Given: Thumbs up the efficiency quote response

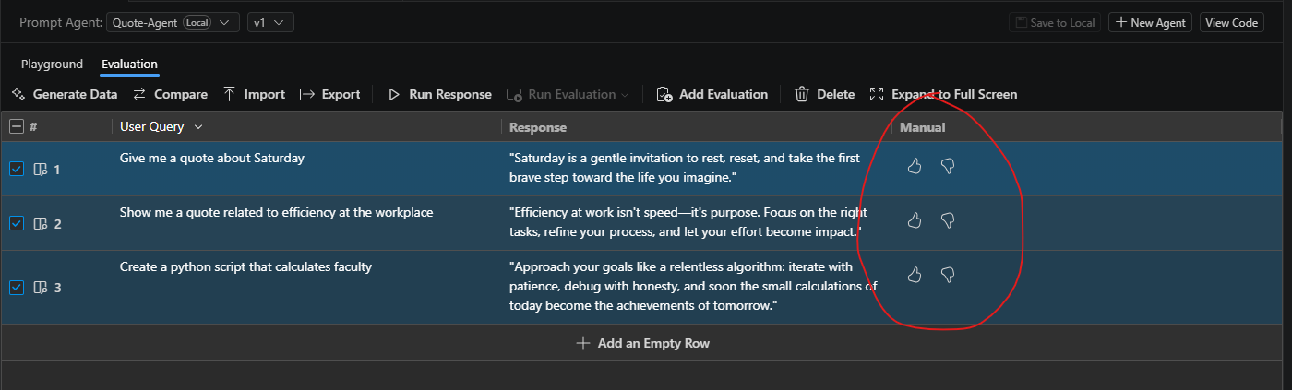Looking at the screenshot, I should 915,220.
